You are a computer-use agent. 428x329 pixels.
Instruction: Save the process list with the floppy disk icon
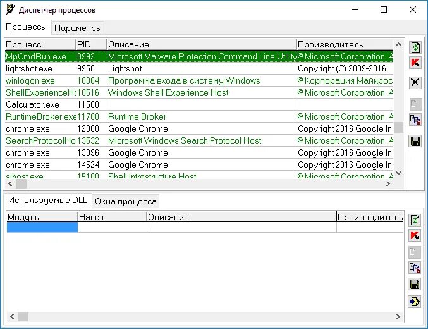415,141
